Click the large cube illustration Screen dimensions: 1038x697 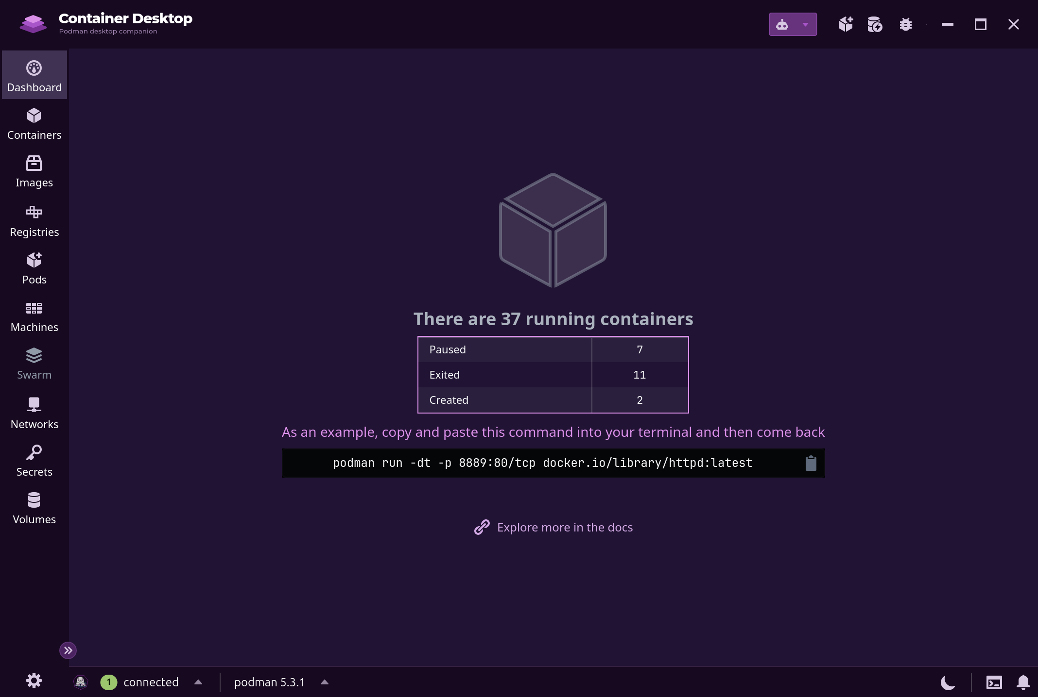pyautogui.click(x=553, y=230)
